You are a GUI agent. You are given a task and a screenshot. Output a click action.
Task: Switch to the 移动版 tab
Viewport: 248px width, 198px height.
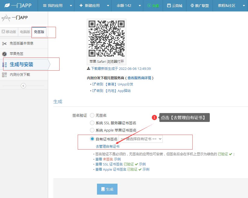(x=9, y=32)
